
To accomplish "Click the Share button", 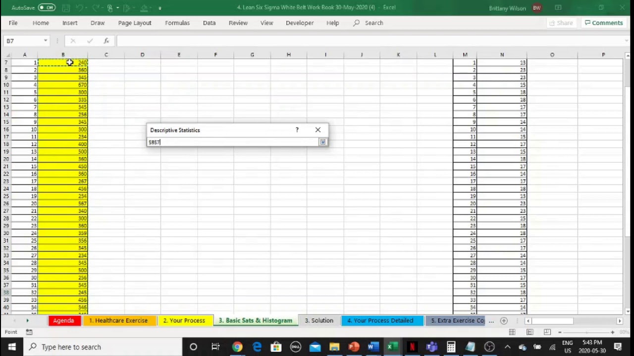I will click(561, 23).
